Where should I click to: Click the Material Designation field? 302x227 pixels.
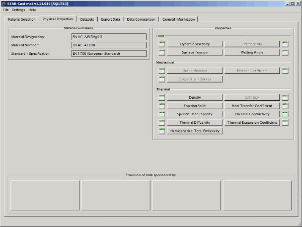[109, 37]
